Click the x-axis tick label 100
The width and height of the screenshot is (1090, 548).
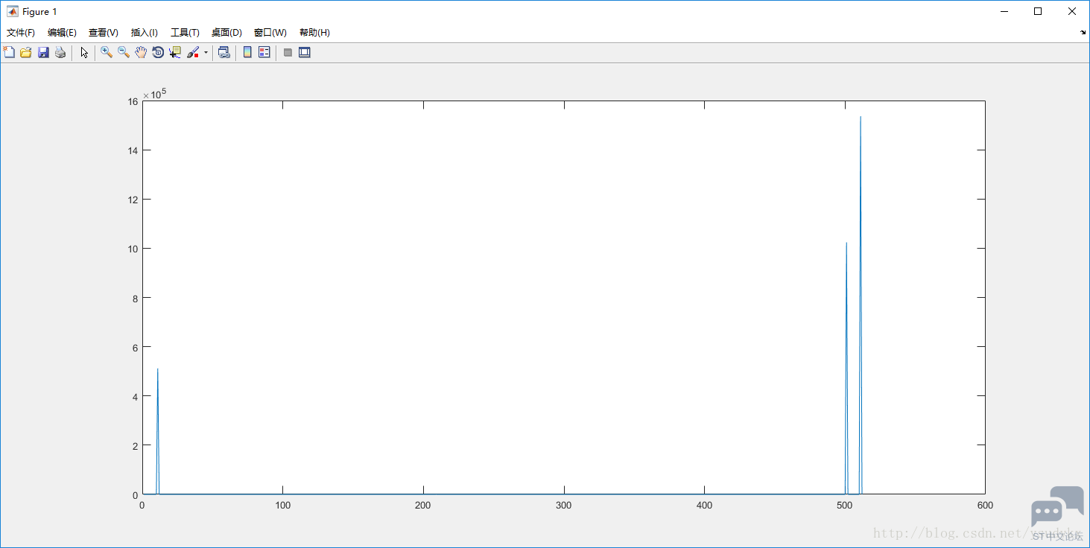[282, 506]
